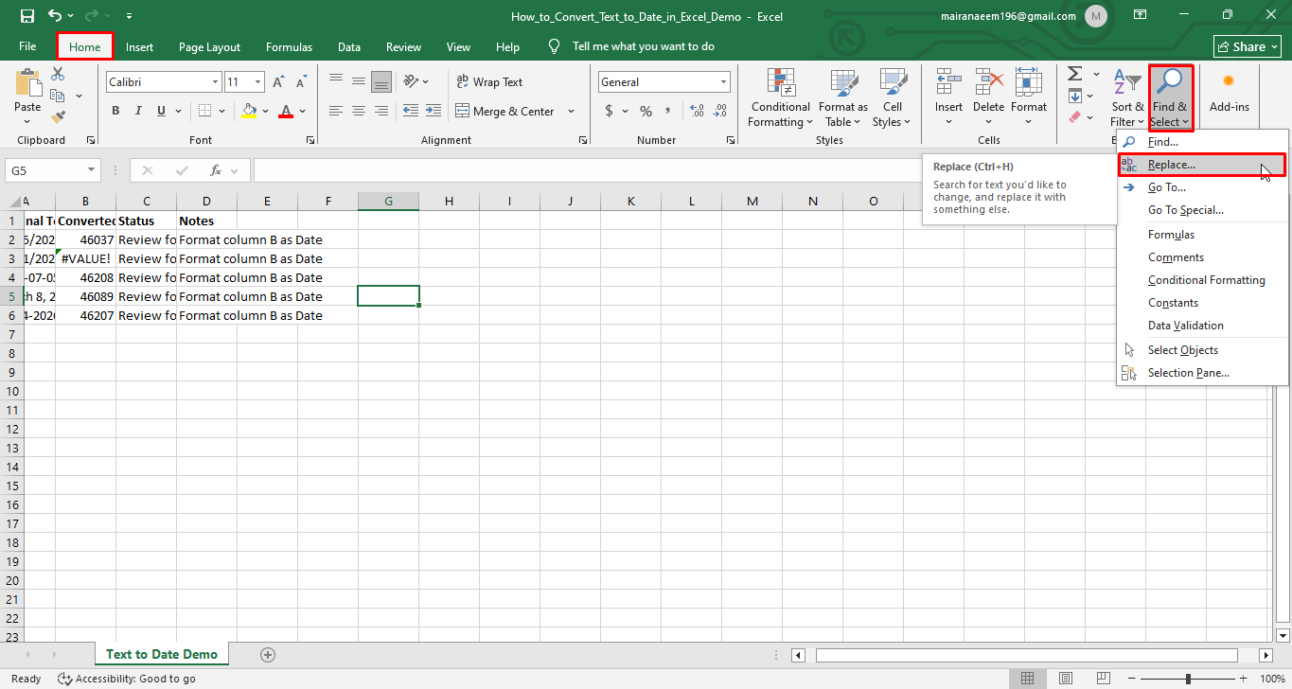
Task: Click the Merge & Center button
Action: click(x=505, y=112)
